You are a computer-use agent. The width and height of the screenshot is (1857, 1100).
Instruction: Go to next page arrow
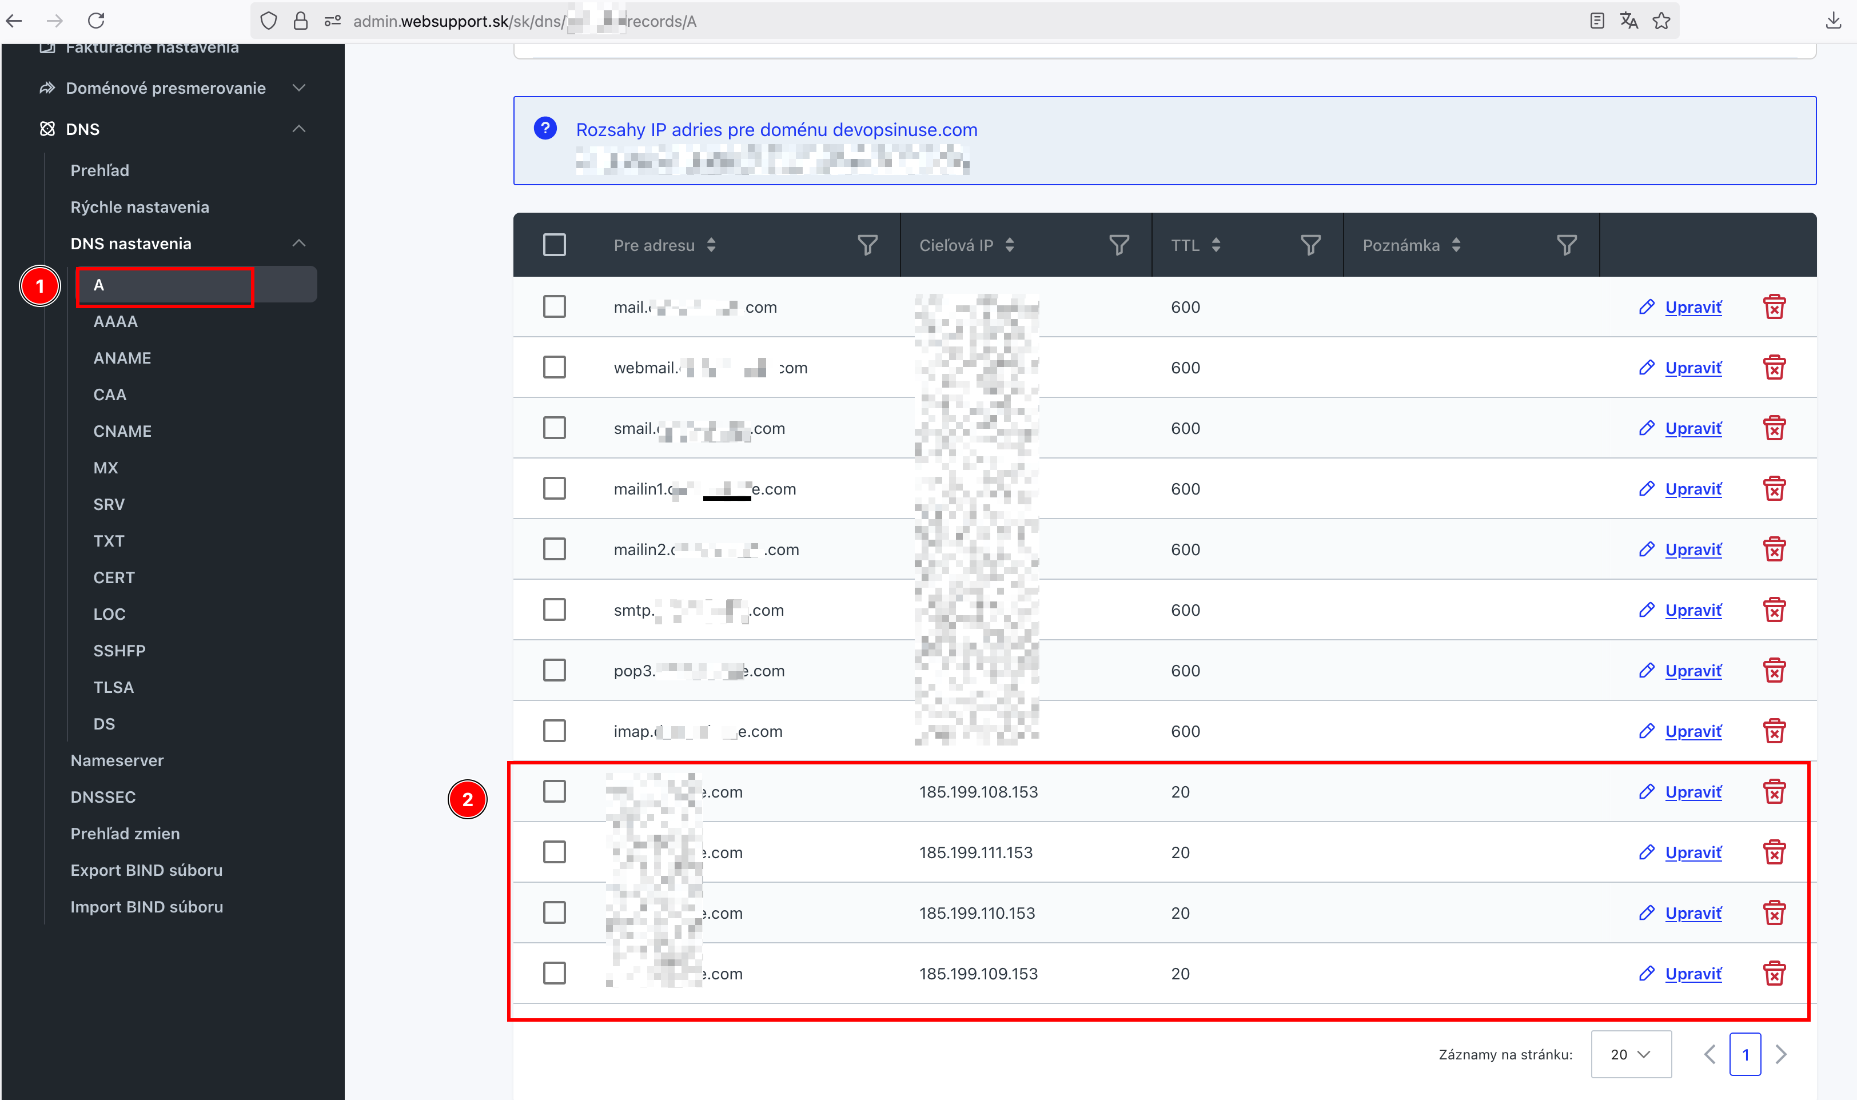[1781, 1054]
